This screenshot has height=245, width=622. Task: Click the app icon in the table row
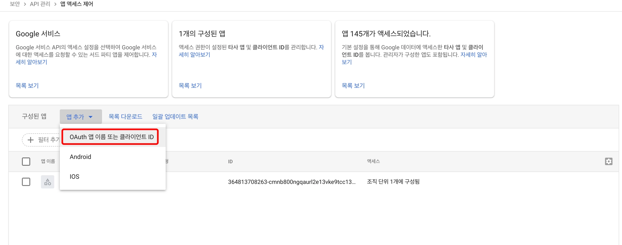[x=48, y=182]
